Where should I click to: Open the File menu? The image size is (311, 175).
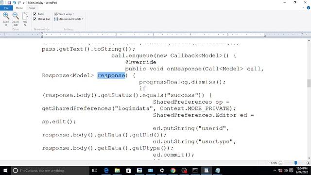point(6,8)
